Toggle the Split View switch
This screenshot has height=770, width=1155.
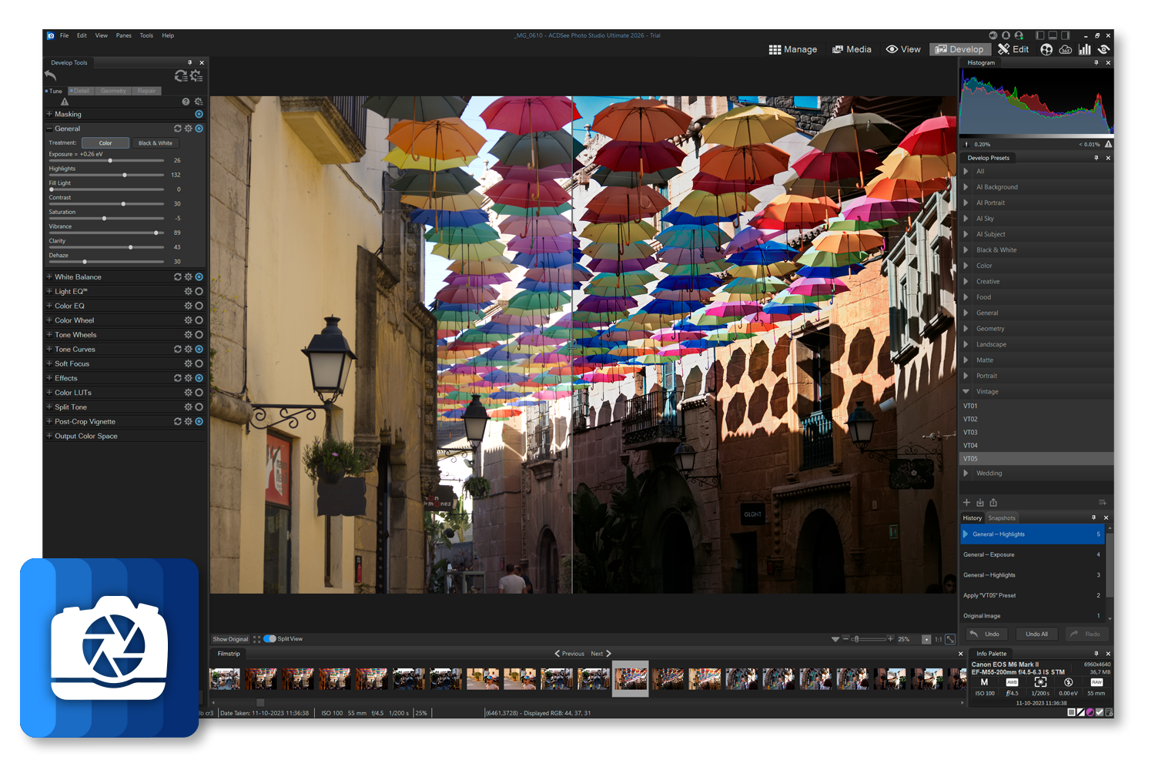click(x=269, y=639)
